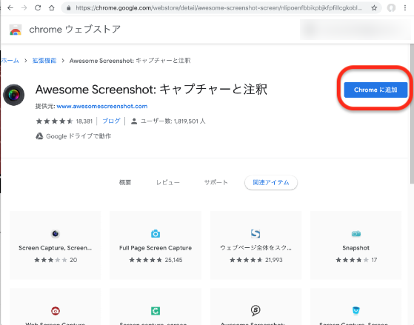
Task: Go back with the browser back arrow
Action: pos(10,8)
